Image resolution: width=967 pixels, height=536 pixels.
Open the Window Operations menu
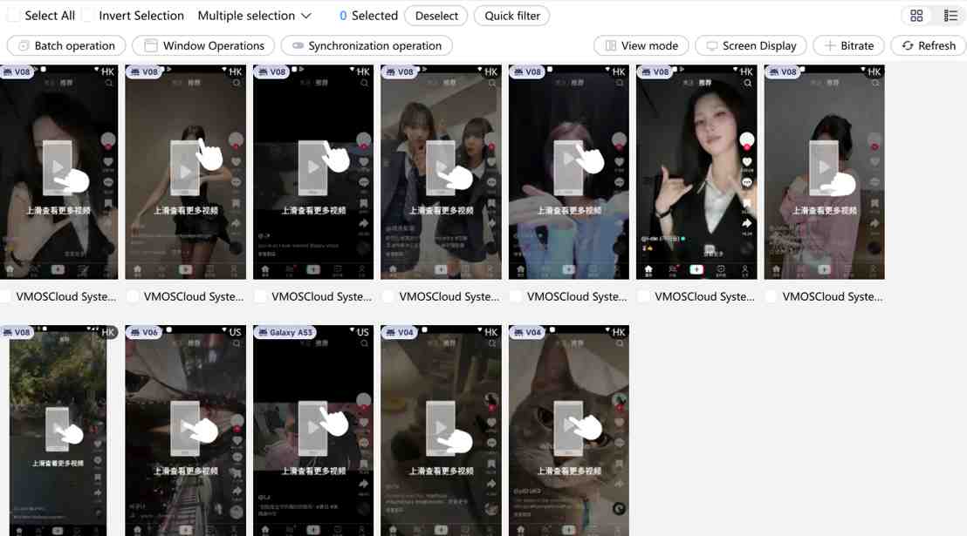click(x=203, y=45)
